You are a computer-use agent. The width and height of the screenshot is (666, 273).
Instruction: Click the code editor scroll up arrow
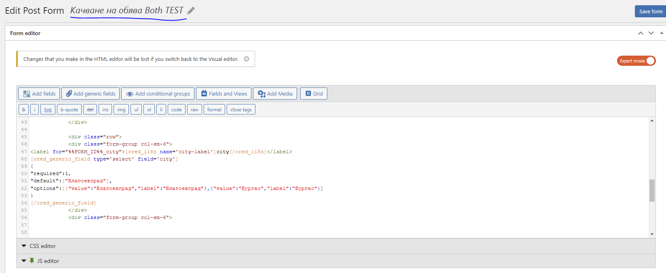[x=652, y=121]
